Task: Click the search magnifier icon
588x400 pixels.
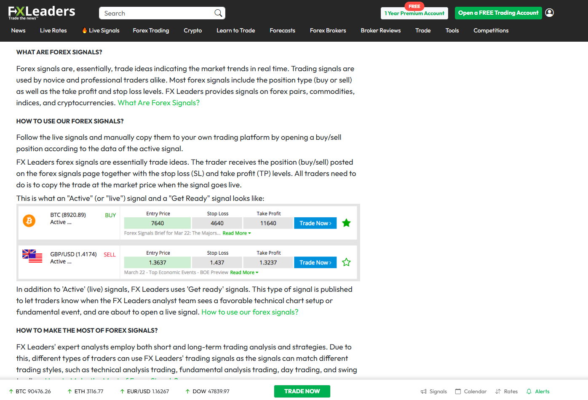Action: click(x=218, y=13)
